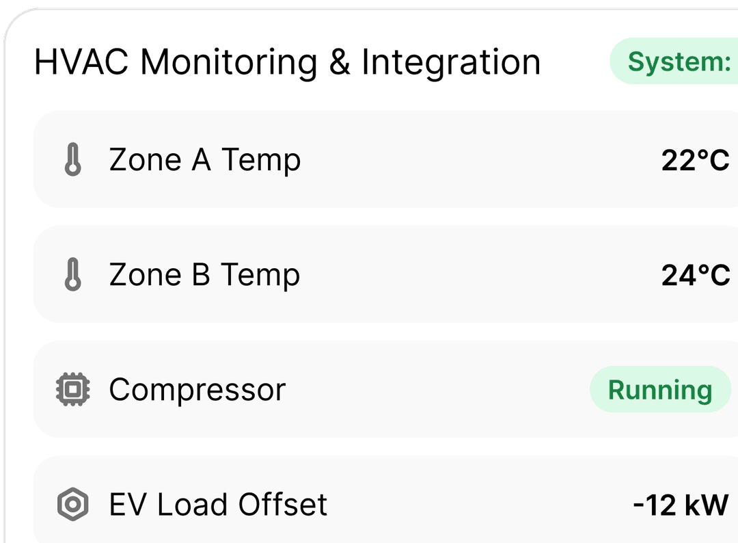Select the Zone A Temp label

[x=205, y=159]
